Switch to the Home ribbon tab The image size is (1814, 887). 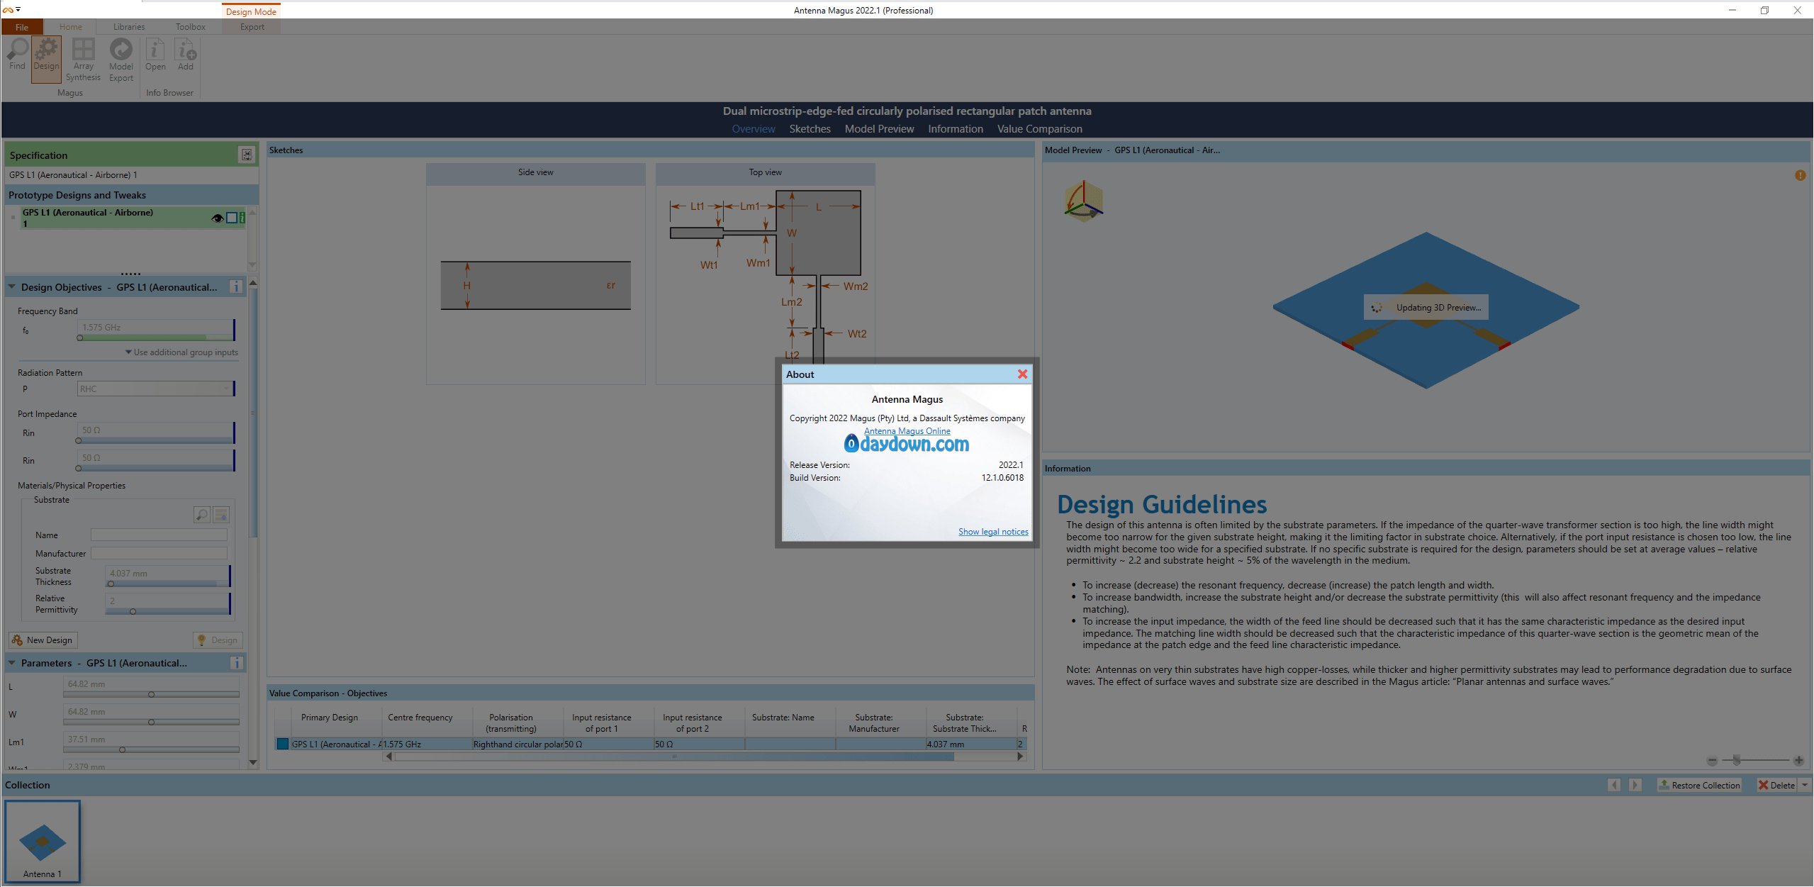coord(71,27)
